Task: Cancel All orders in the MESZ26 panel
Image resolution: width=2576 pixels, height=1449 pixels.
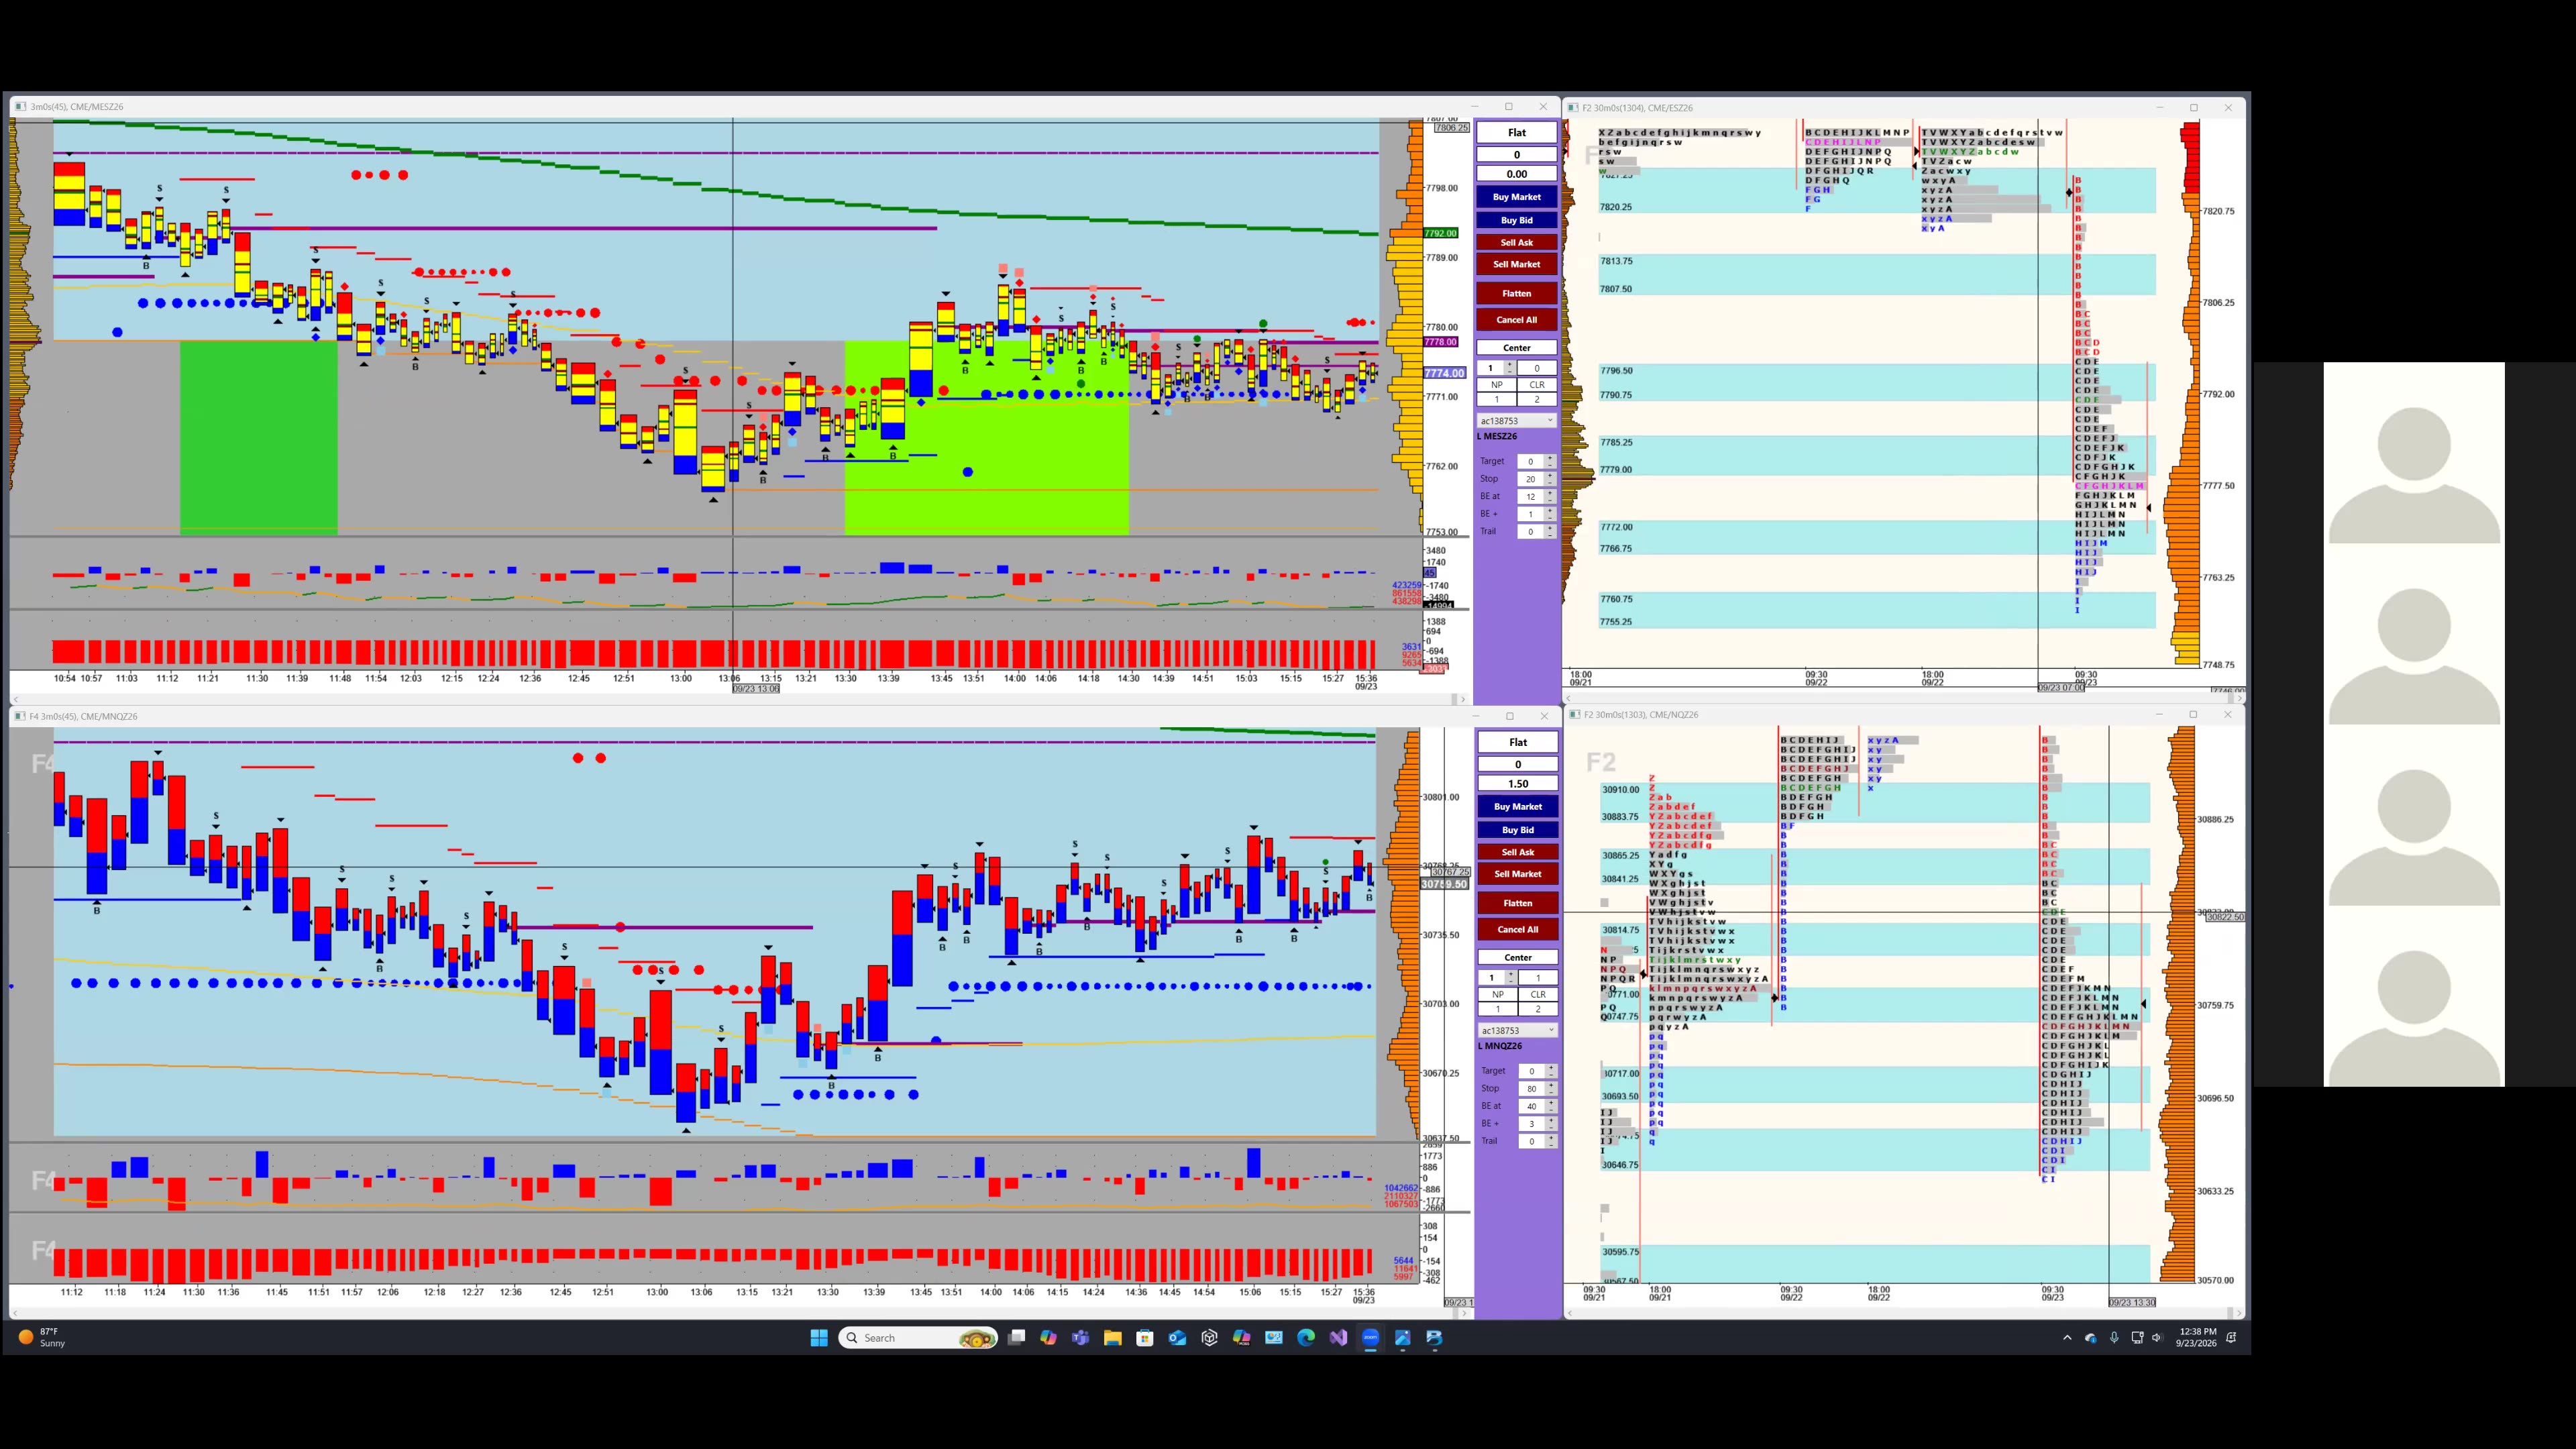Action: 1516,320
